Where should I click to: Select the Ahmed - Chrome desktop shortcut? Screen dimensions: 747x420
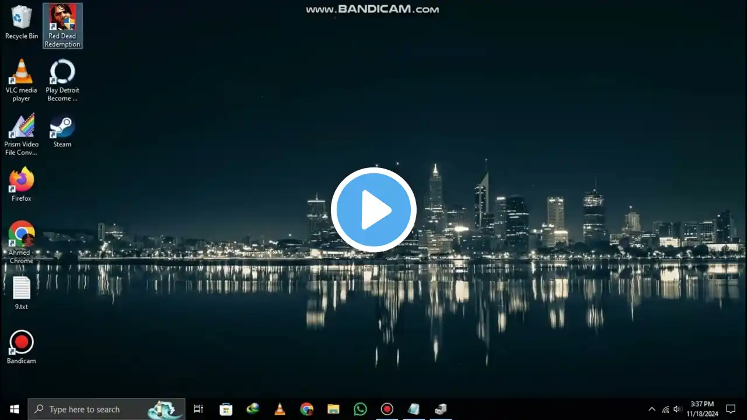pos(22,243)
